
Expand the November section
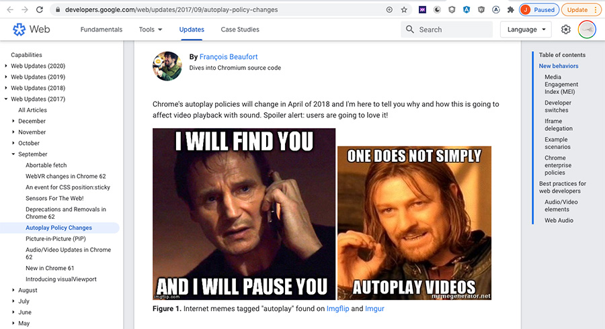click(13, 132)
